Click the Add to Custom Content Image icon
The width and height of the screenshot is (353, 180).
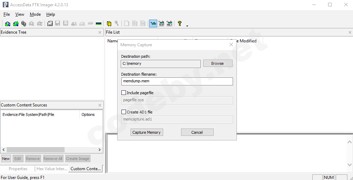(x=74, y=23)
